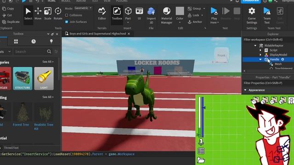
Task: Click See All next to categories
Action: pos(48,62)
